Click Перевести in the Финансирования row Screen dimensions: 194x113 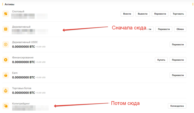(x=178, y=60)
